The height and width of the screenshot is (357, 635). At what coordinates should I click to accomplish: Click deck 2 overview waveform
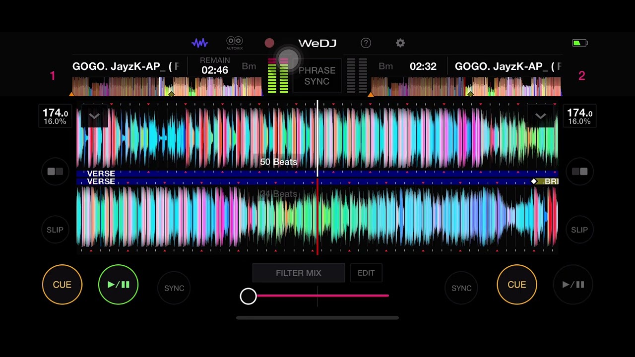466,86
